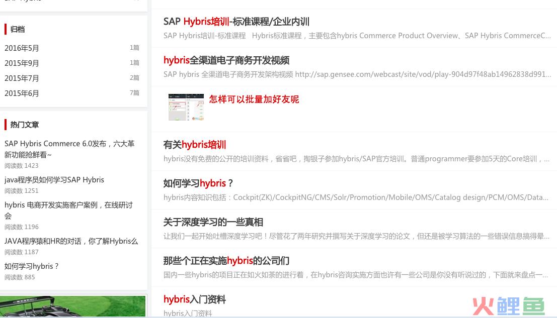Click the 2篇 count beside 2015年7月
This screenshot has height=318, width=557.
click(x=135, y=78)
